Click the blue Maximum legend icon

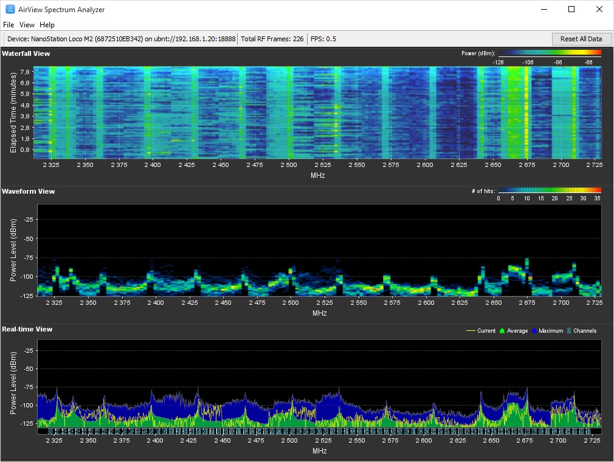(534, 331)
